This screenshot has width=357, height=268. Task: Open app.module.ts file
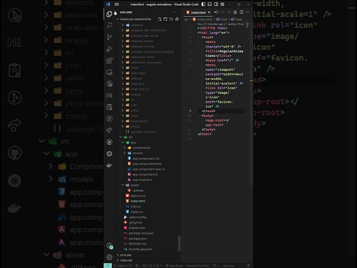[x=142, y=180]
